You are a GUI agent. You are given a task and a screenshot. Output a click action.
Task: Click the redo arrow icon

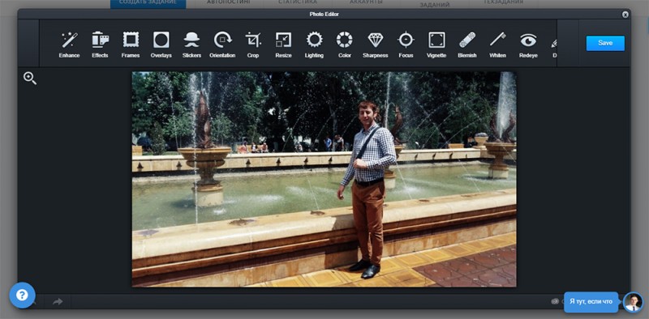tap(58, 302)
